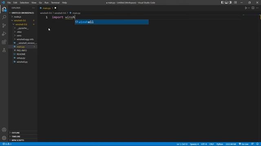
Task: Toggle Secondary Side Bar layout icon
Action: (x=230, y=2)
